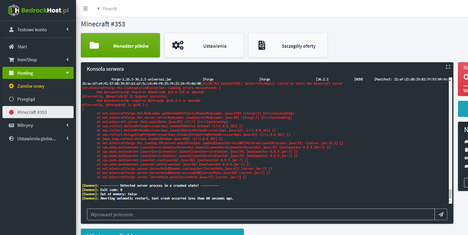Viewport: 468px width, 235px height.
Task: Open the Ustawienia globa... menu item
Action: 38,138
